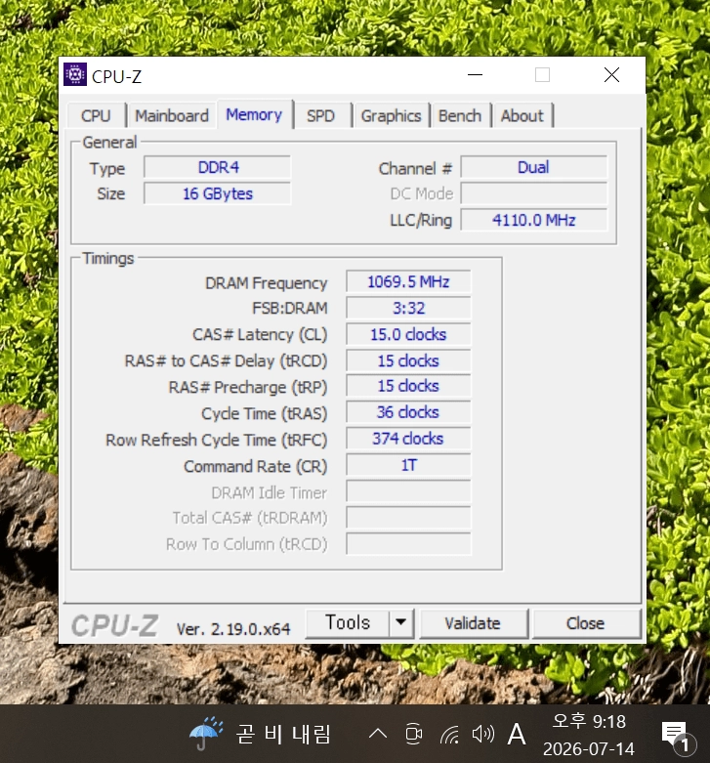Click the DDR4 type value

click(218, 167)
